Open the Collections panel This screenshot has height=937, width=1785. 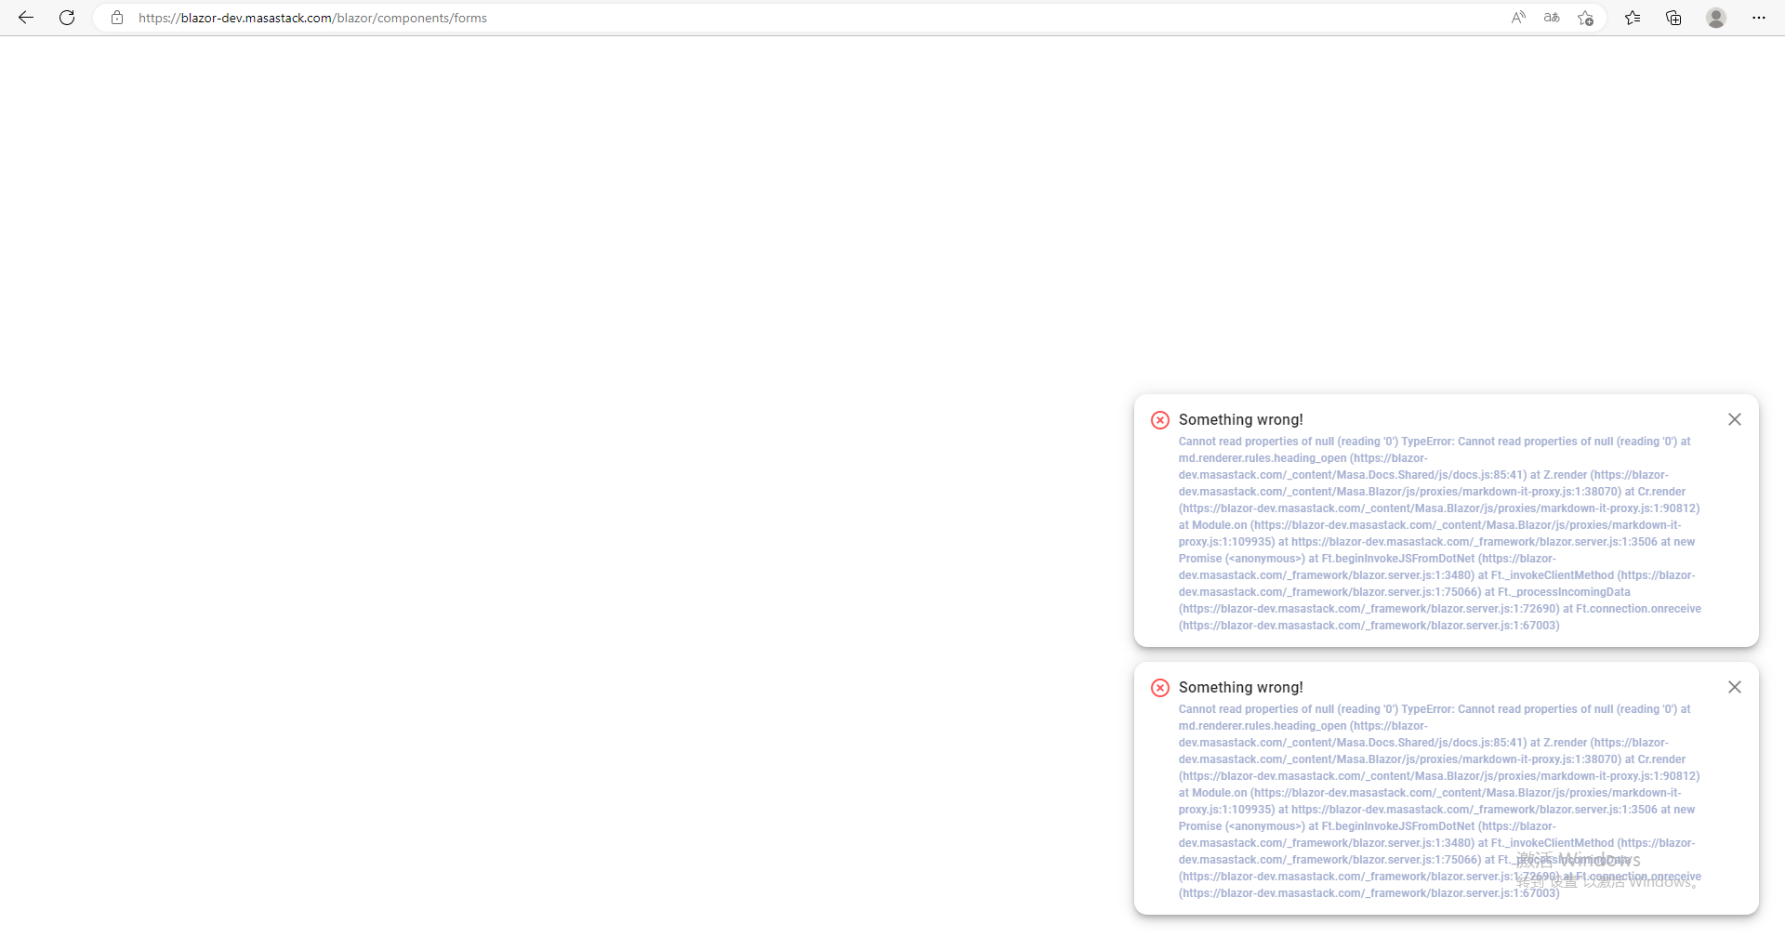(1673, 18)
